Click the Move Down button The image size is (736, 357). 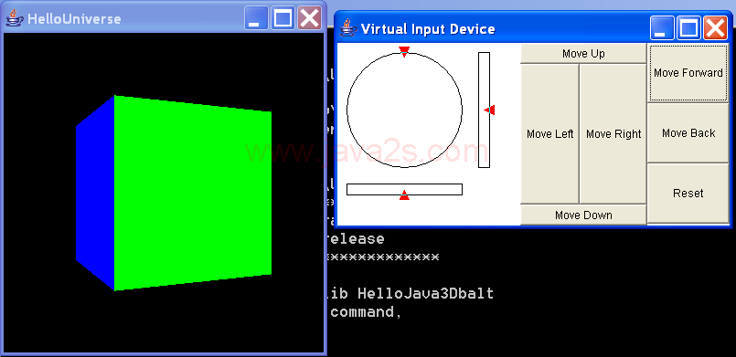pyautogui.click(x=583, y=215)
